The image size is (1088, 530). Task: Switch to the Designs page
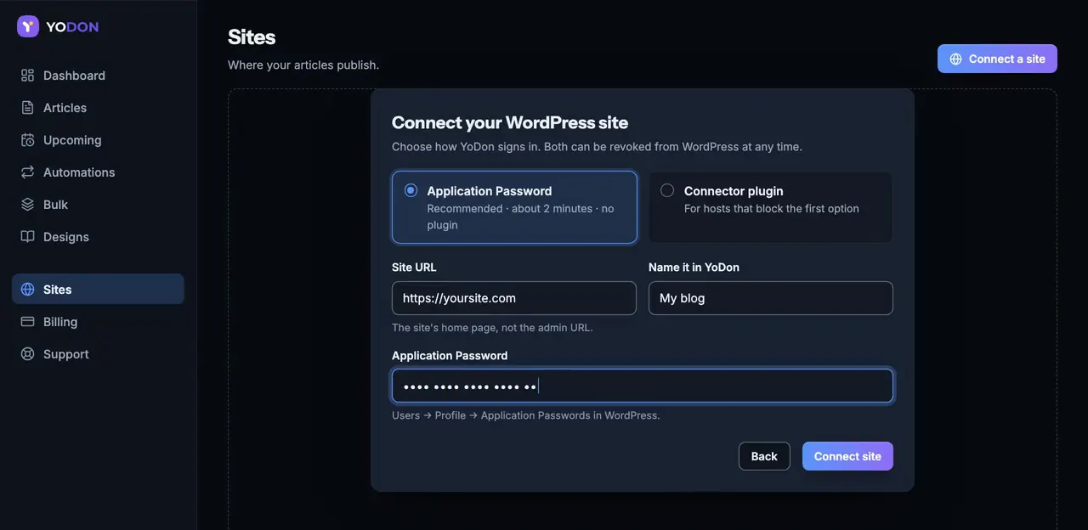pos(98,237)
